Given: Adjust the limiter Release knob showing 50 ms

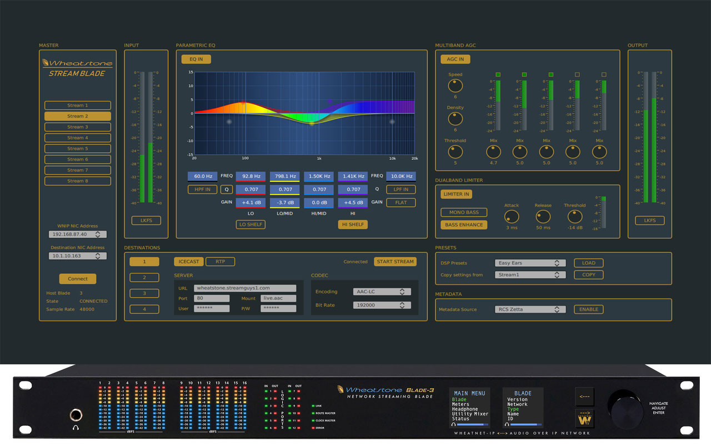Looking at the screenshot, I should pos(543,217).
